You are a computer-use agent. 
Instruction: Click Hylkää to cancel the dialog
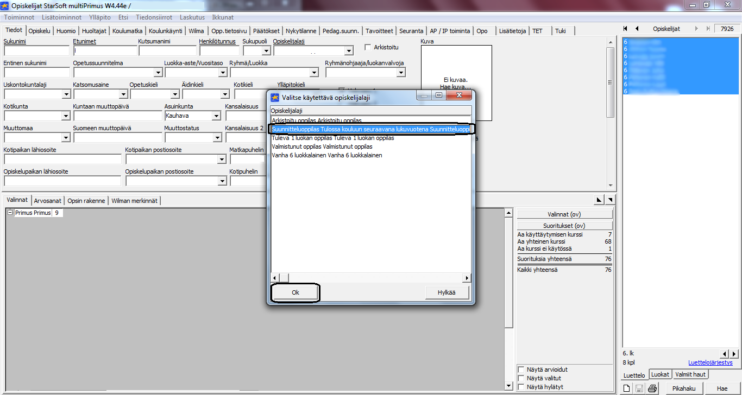tap(448, 292)
